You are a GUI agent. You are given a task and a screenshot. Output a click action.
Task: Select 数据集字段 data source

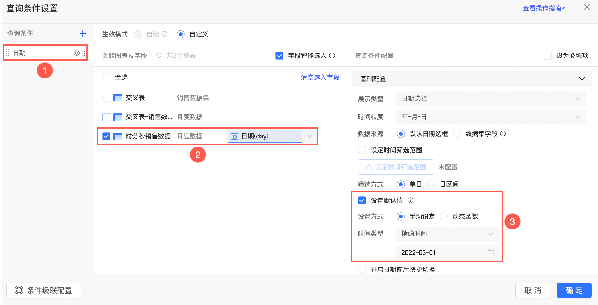tap(457, 134)
